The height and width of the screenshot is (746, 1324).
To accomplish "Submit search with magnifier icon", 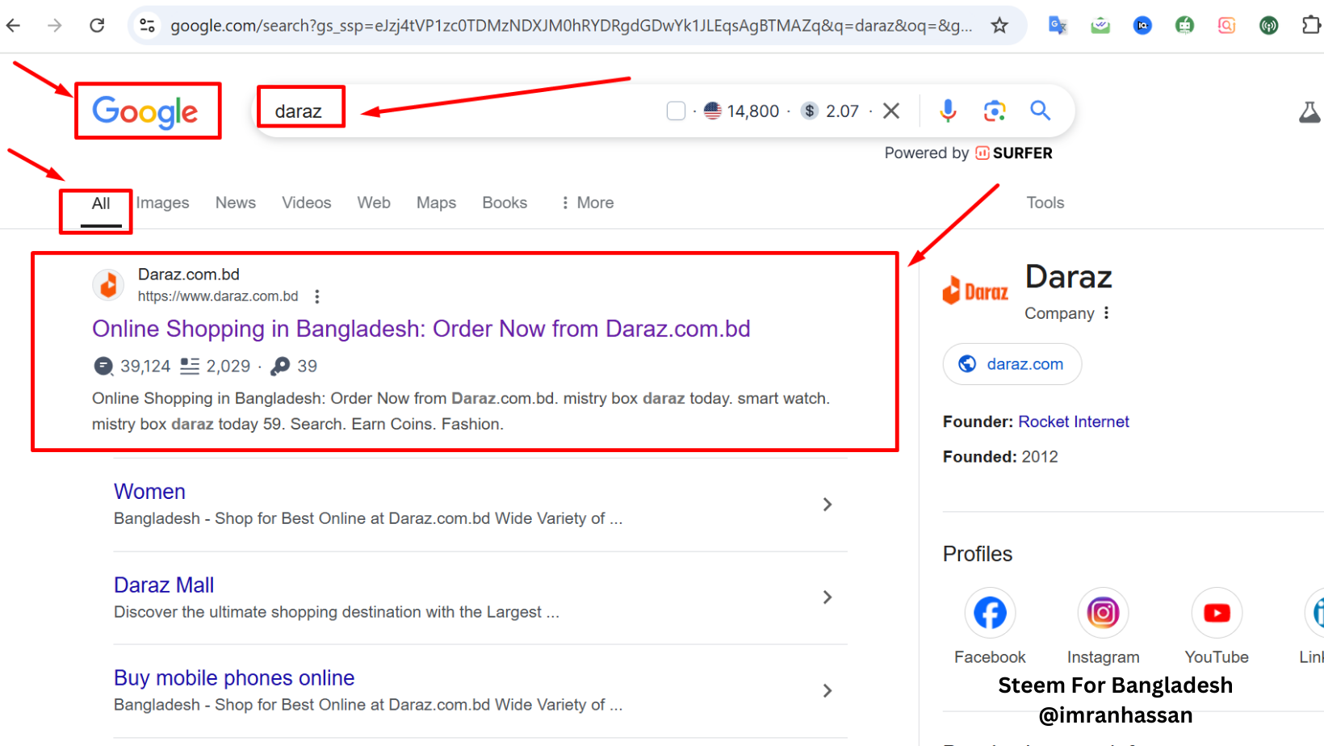I will click(x=1041, y=111).
